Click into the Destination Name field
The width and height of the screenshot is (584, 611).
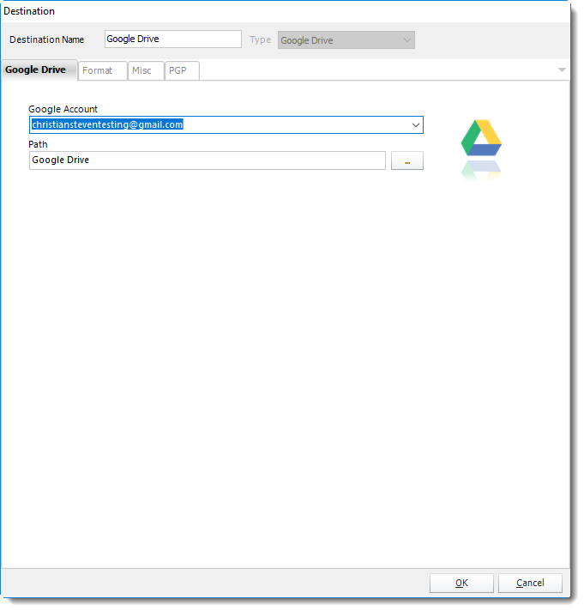coord(174,39)
